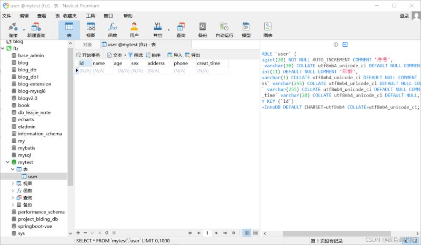Expand the 函数 (functions) node
The width and height of the screenshot is (421, 245).
(13, 190)
